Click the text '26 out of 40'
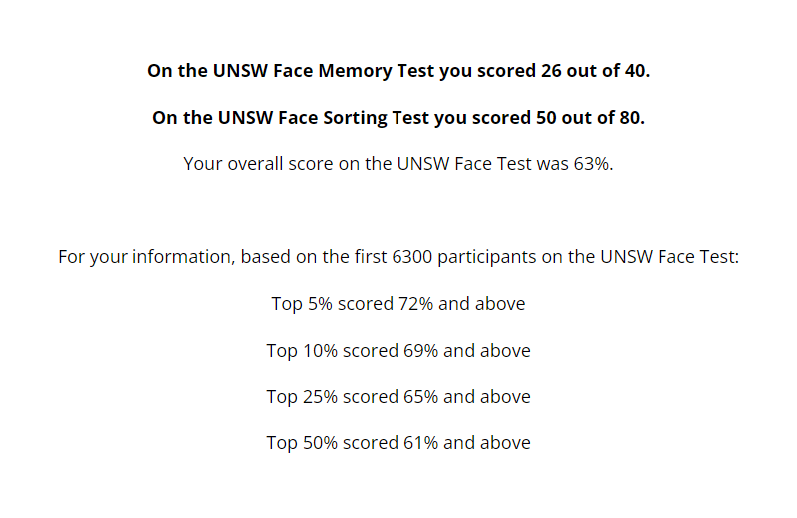 click(x=593, y=70)
